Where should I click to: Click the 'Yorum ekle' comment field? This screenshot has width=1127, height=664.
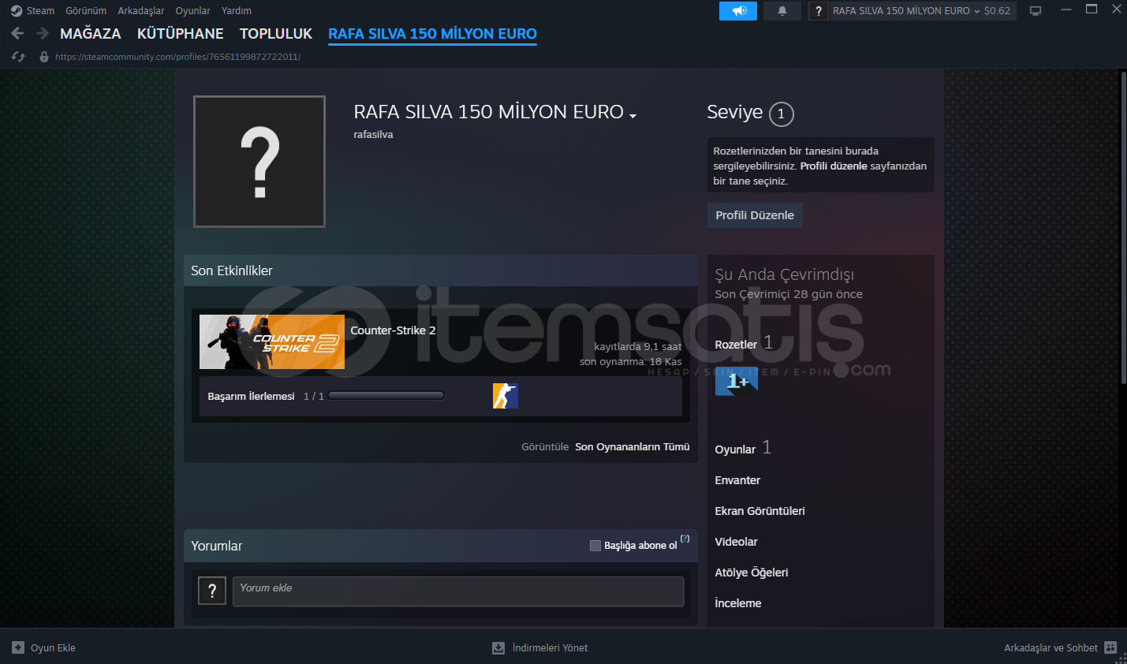457,591
